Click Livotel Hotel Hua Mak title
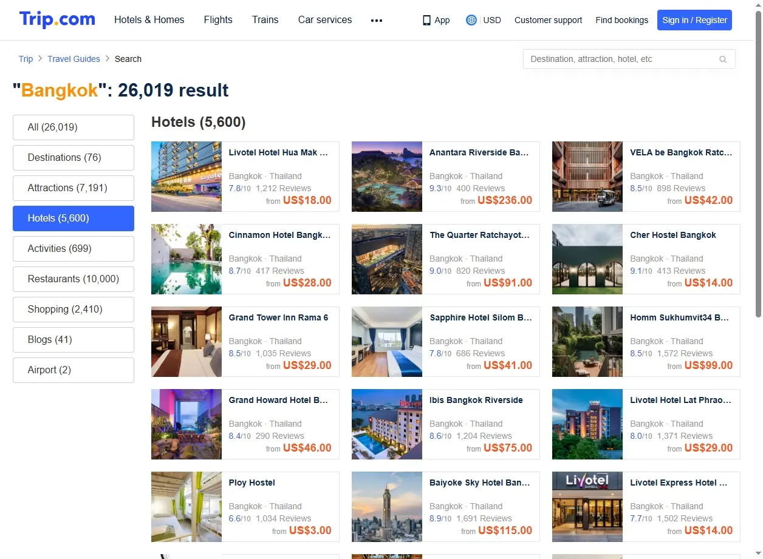Screen dimensions: 763x559 [278, 152]
